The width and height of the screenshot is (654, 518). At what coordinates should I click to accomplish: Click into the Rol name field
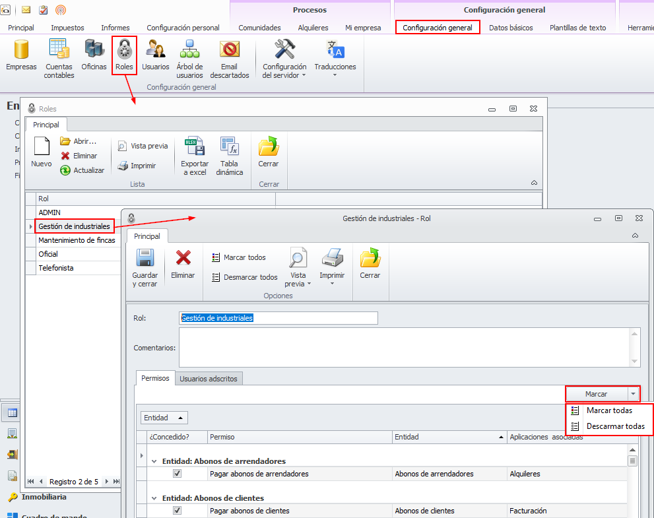278,318
